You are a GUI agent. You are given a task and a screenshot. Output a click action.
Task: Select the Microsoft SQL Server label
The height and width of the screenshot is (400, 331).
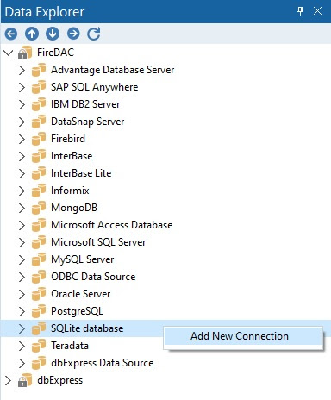(x=98, y=242)
